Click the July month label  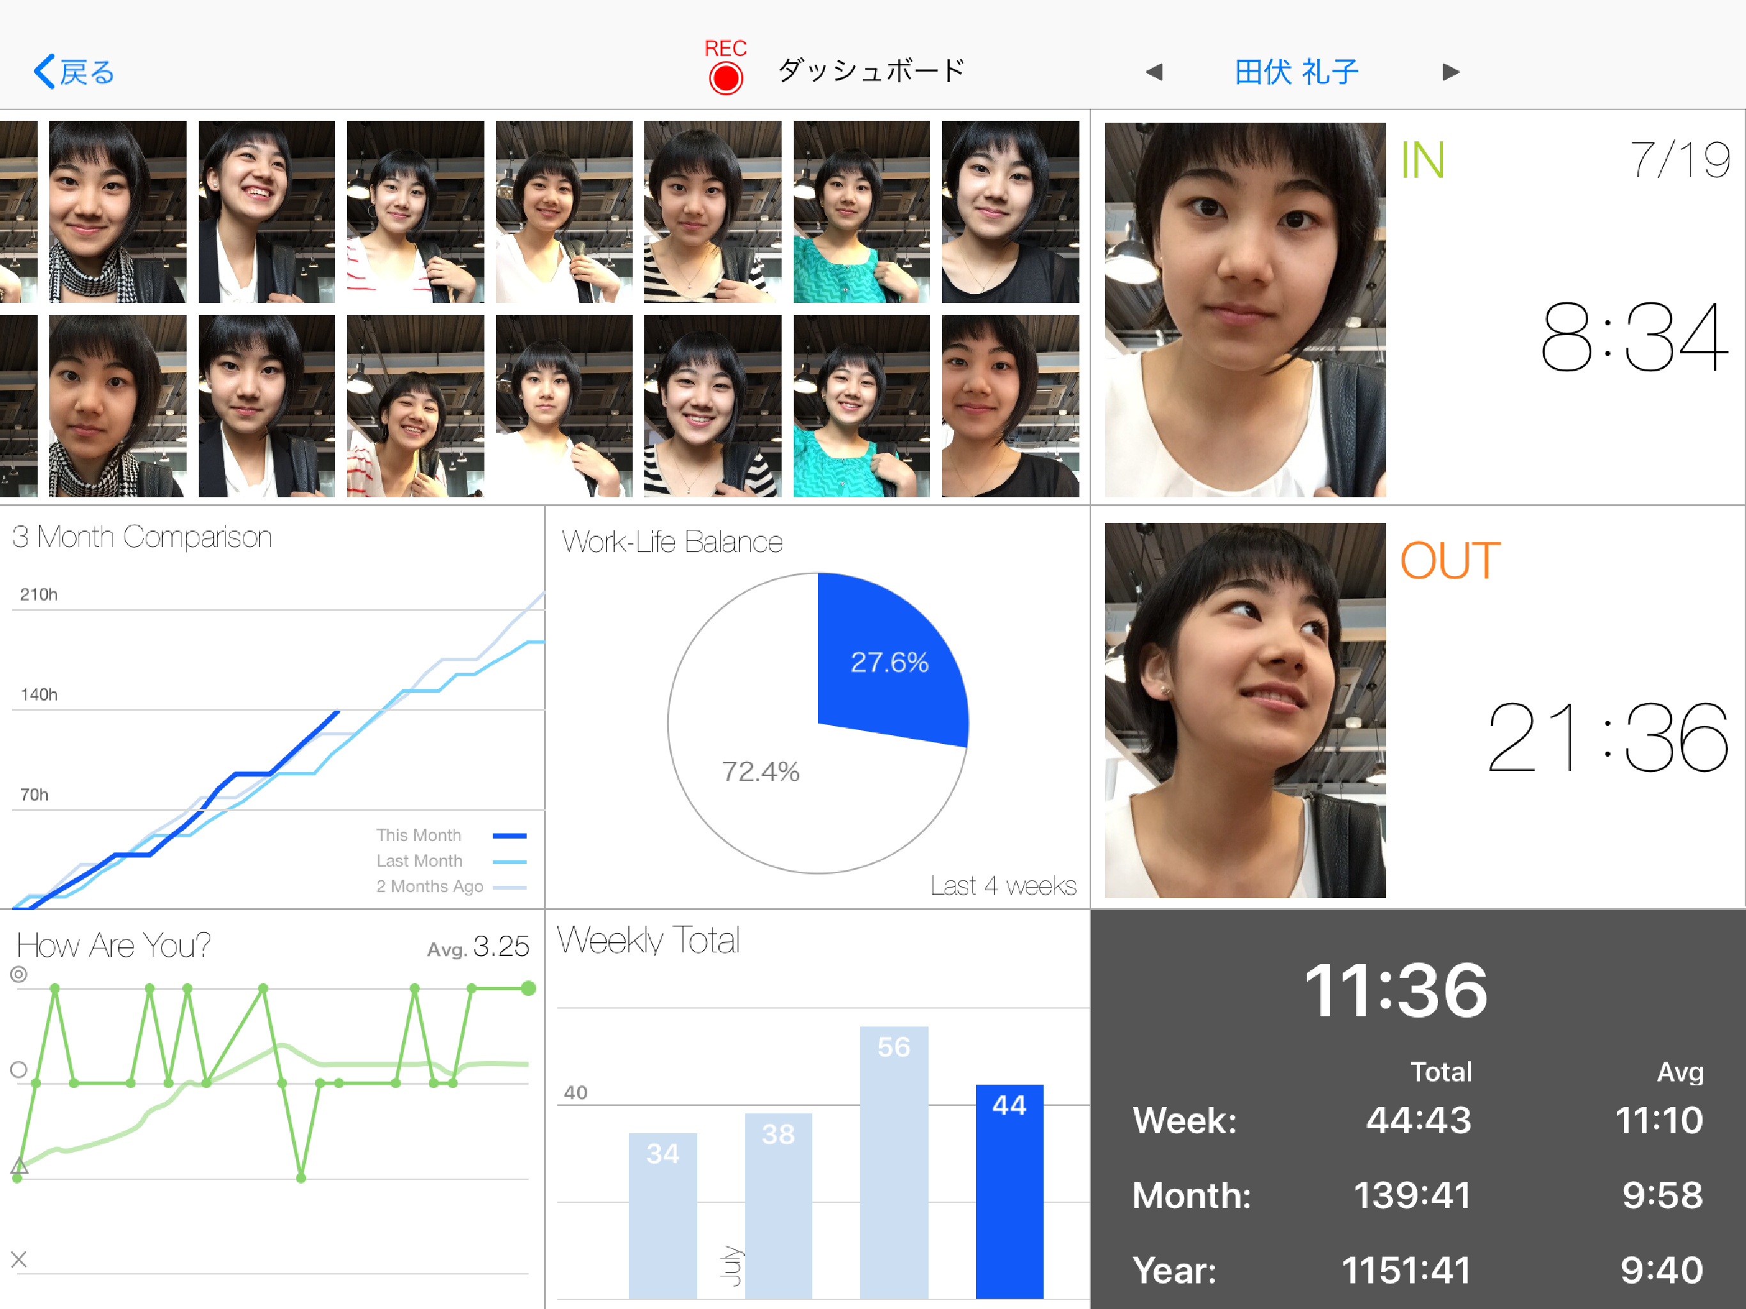pyautogui.click(x=732, y=1266)
